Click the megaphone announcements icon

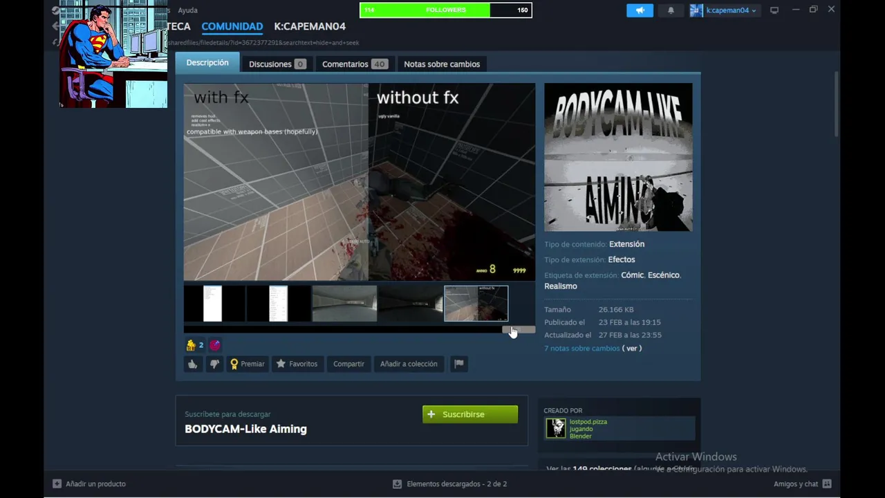[x=640, y=10]
